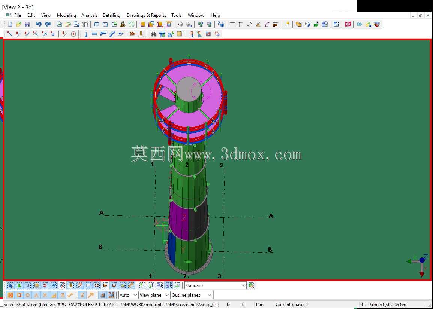
Task: Open a model using the folder icon
Action: [18, 25]
